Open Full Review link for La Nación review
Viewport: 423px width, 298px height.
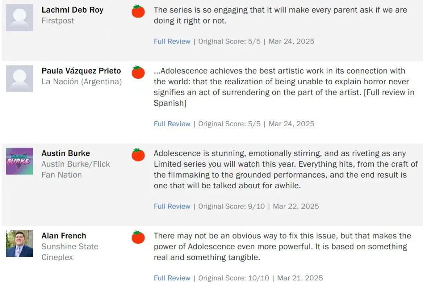(172, 124)
